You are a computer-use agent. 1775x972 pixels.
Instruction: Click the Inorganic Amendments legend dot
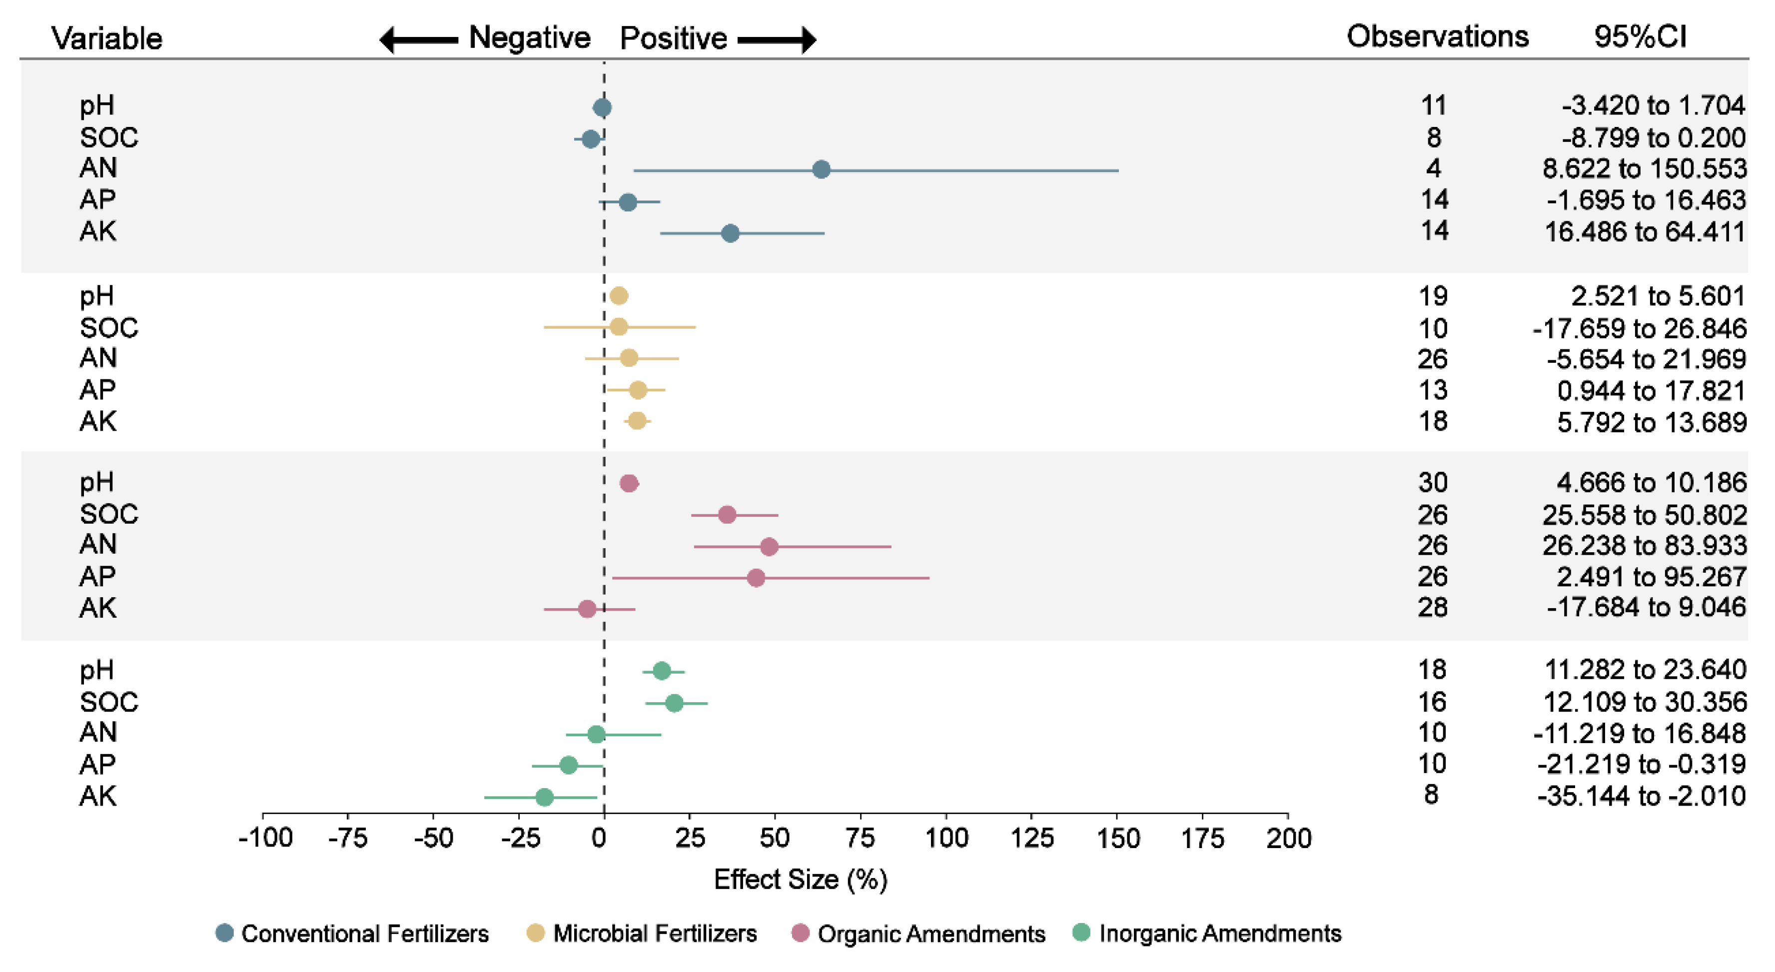(1082, 933)
